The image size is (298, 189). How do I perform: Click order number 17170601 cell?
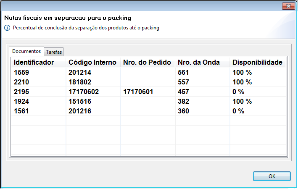(138, 92)
